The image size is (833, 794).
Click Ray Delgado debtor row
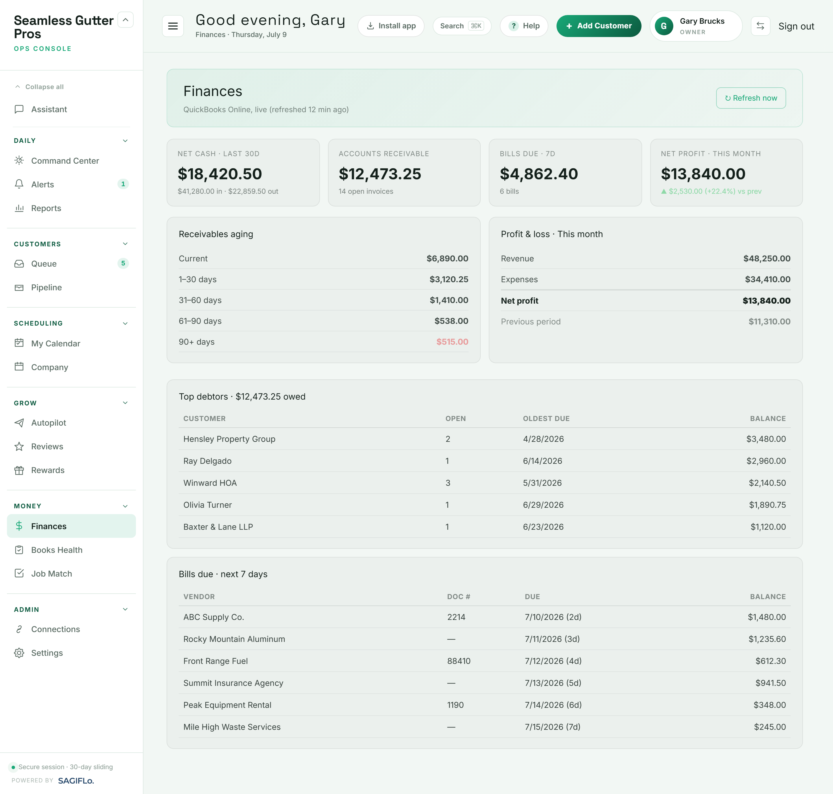tap(484, 461)
